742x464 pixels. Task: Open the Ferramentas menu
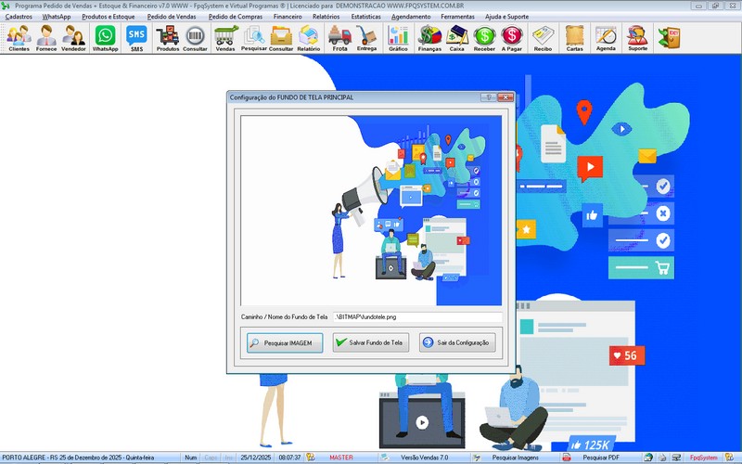pyautogui.click(x=457, y=17)
